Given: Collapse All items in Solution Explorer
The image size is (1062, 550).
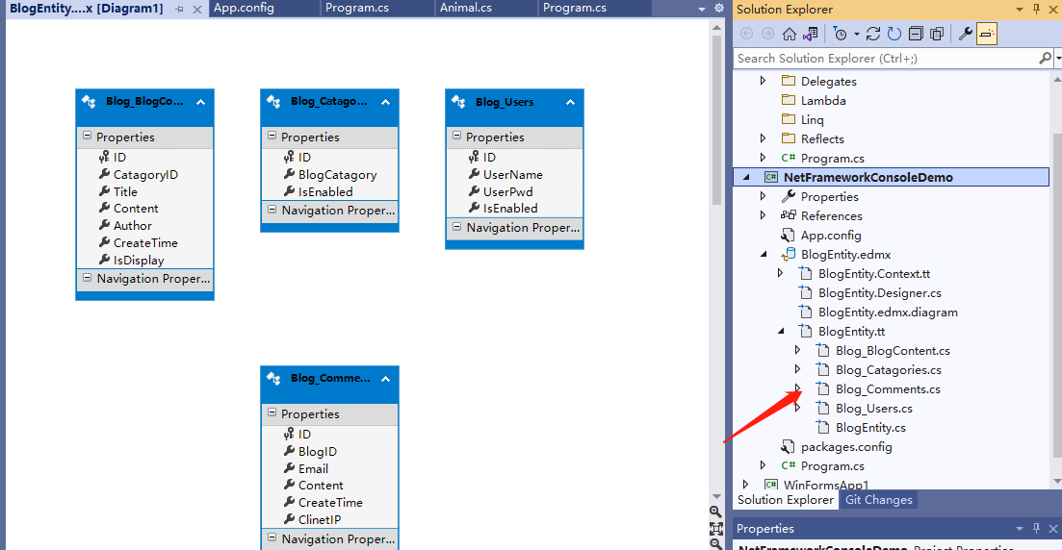Looking at the screenshot, I should [916, 34].
